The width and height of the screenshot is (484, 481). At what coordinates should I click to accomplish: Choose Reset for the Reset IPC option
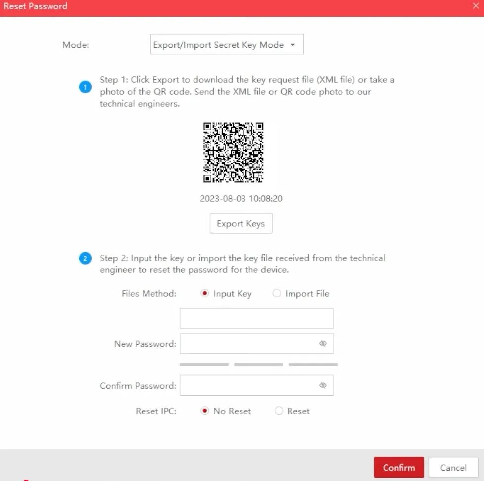coord(278,411)
